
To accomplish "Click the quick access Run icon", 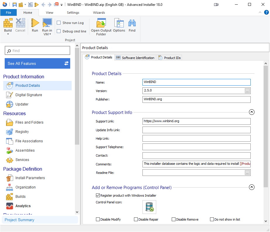I will point(37,5).
